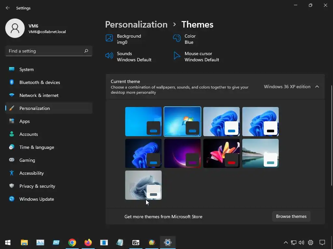Open the Windows Start menu

(x=8, y=243)
